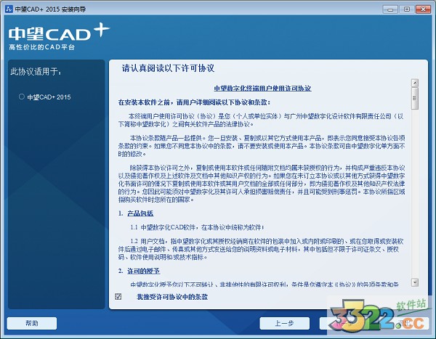Click the scroll up arrow of license text
Screen dimensions: 436x339
[415, 83]
